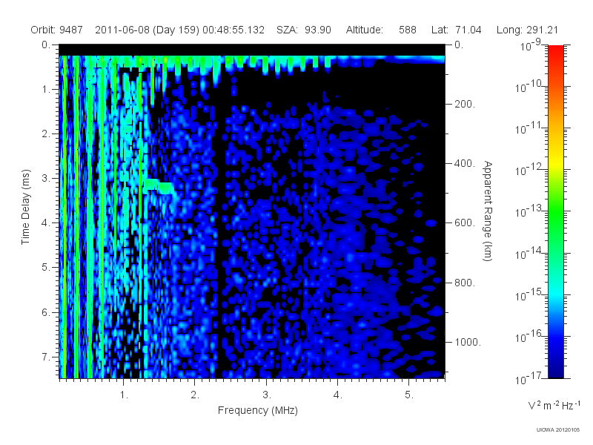593x445 pixels.
Task: Click the 'Long: 291.21' text
Action: 527,30
